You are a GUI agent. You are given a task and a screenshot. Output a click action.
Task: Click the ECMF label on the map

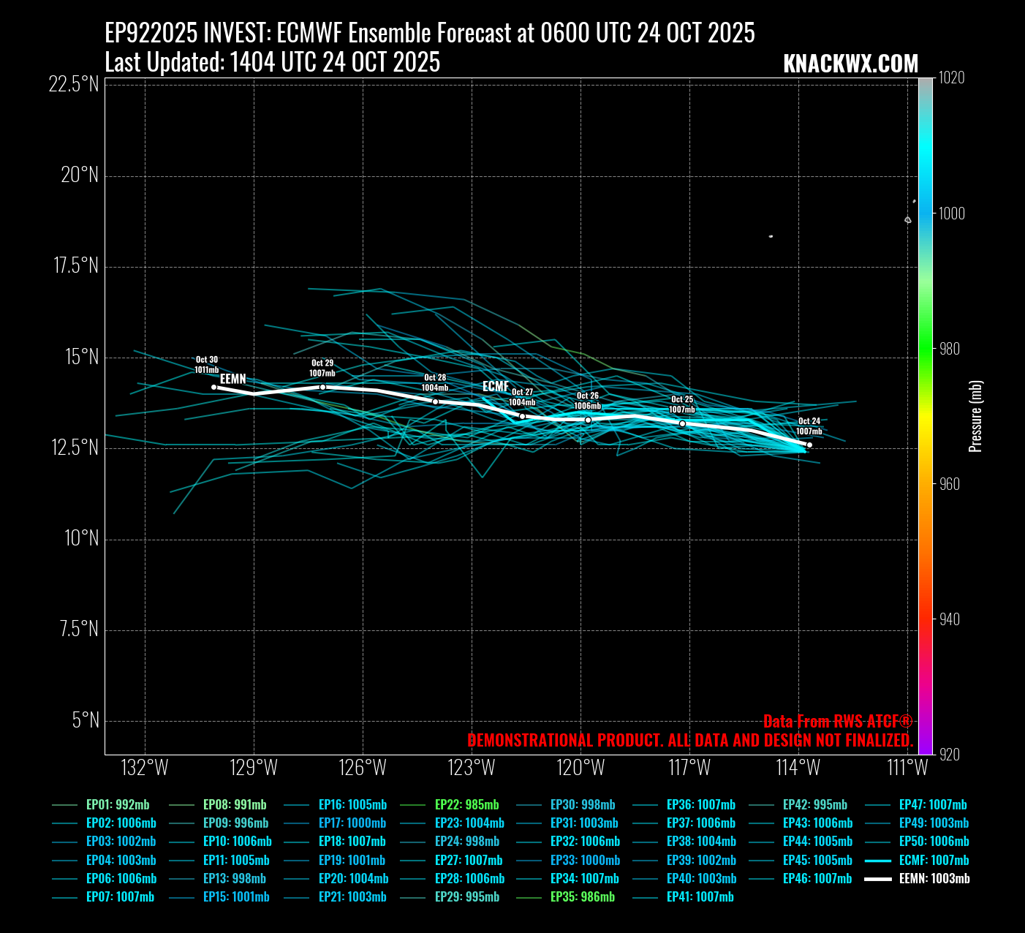(x=496, y=386)
